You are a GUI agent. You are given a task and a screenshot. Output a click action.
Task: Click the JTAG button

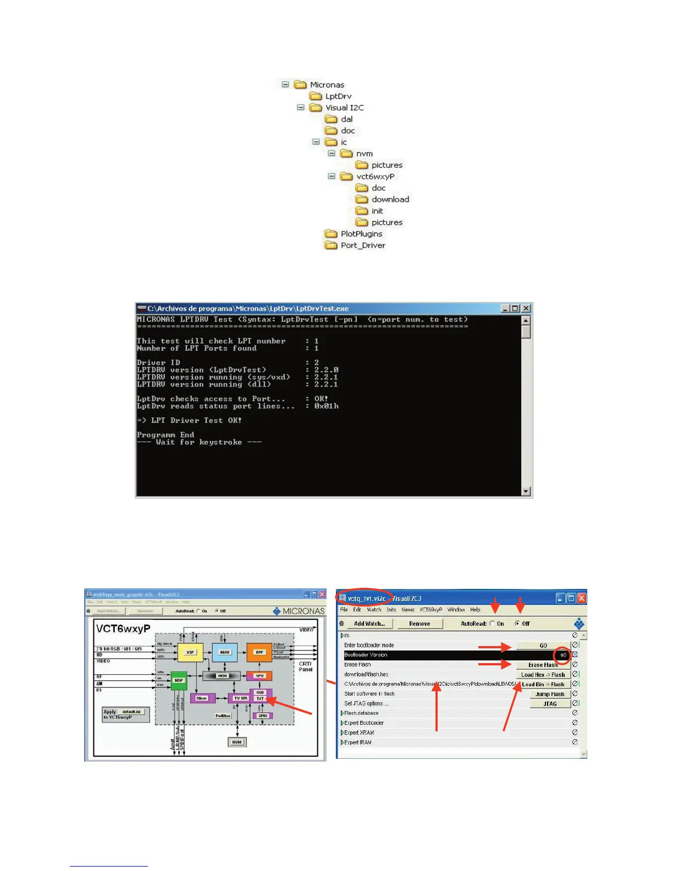[x=550, y=704]
